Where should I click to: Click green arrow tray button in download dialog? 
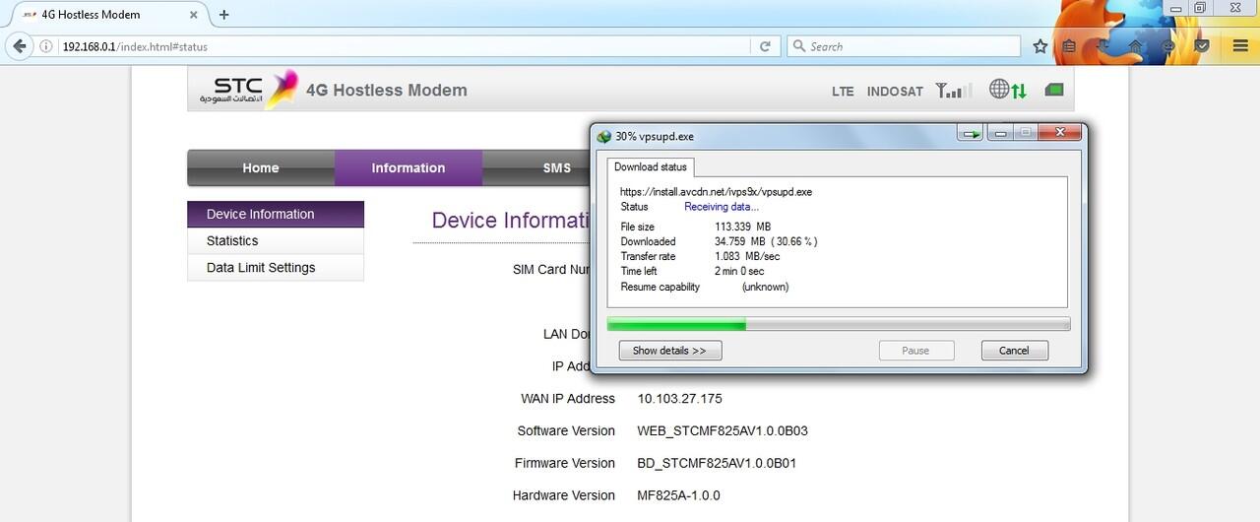[972, 134]
